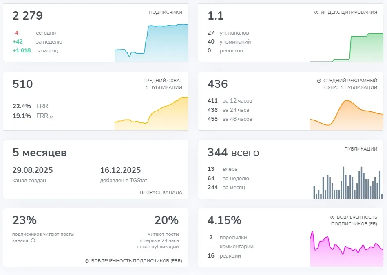Click help icon next to СРЕДНИЙ РЕКЛАМНЫЙ ОХВАТ
Image resolution: width=387 pixels, height=275 pixels.
point(319,81)
